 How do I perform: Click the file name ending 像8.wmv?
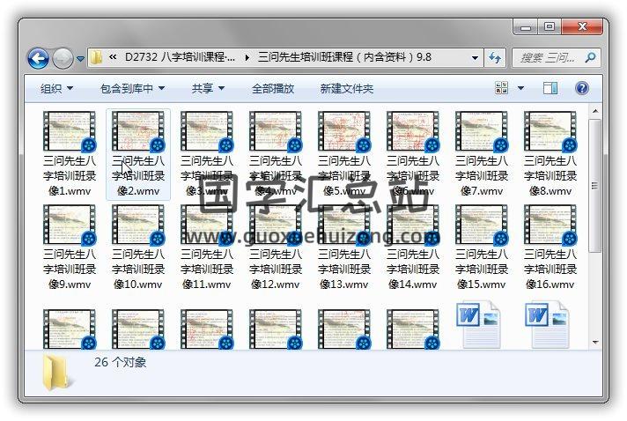(550, 176)
